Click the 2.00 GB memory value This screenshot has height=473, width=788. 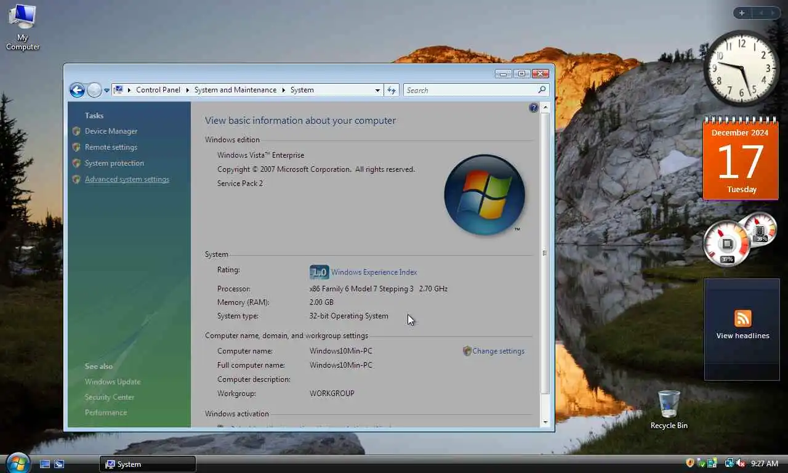pos(321,302)
